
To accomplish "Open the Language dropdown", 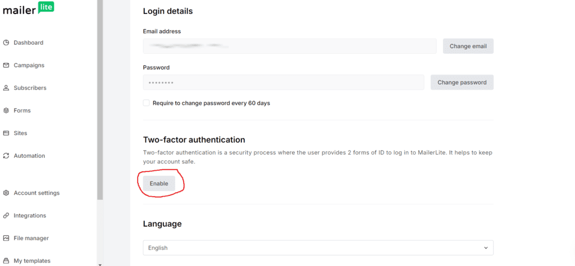I will 318,248.
